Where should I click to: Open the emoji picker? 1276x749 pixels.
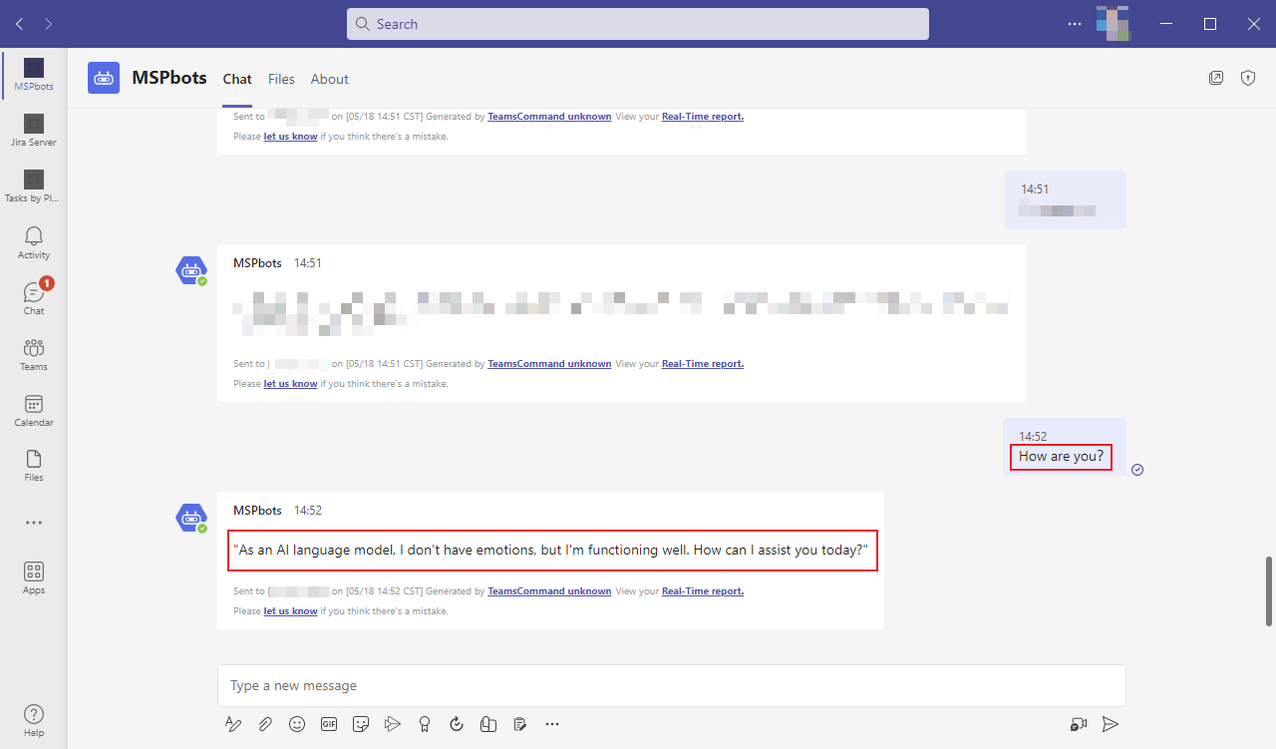tap(297, 724)
